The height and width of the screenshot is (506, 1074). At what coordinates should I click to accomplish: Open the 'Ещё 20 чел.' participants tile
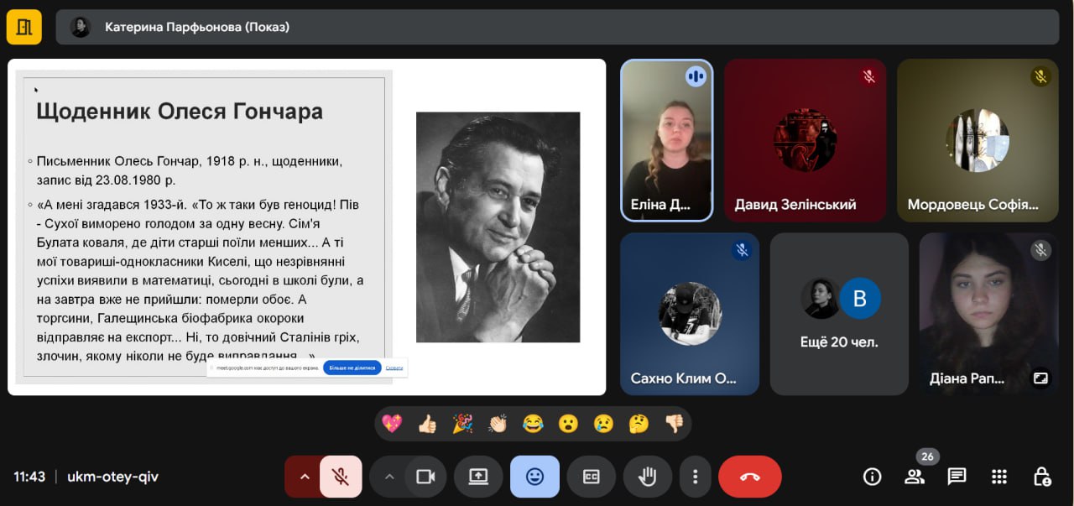point(839,314)
